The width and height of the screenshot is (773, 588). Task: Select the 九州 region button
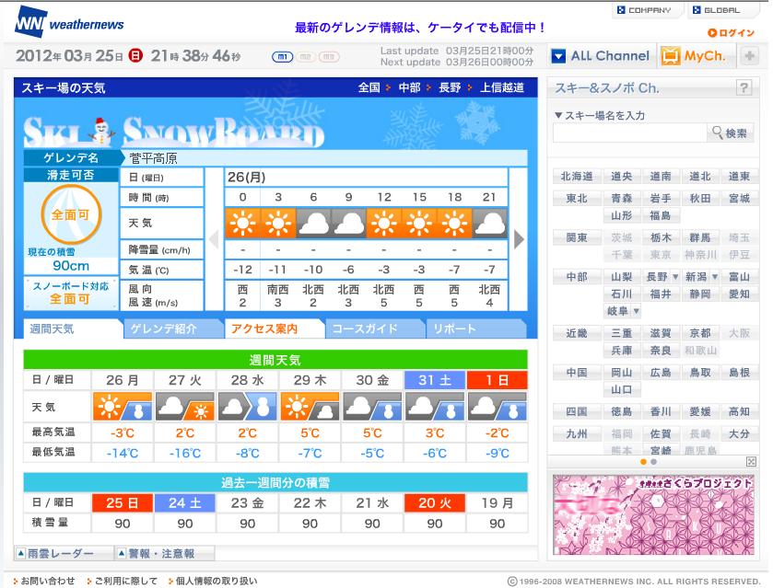tap(577, 433)
